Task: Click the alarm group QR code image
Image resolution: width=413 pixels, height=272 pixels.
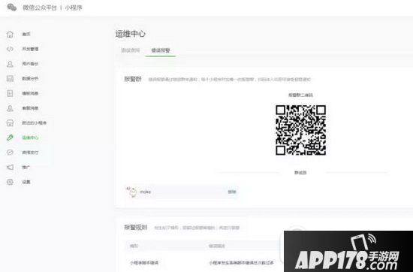Action: pyautogui.click(x=300, y=130)
